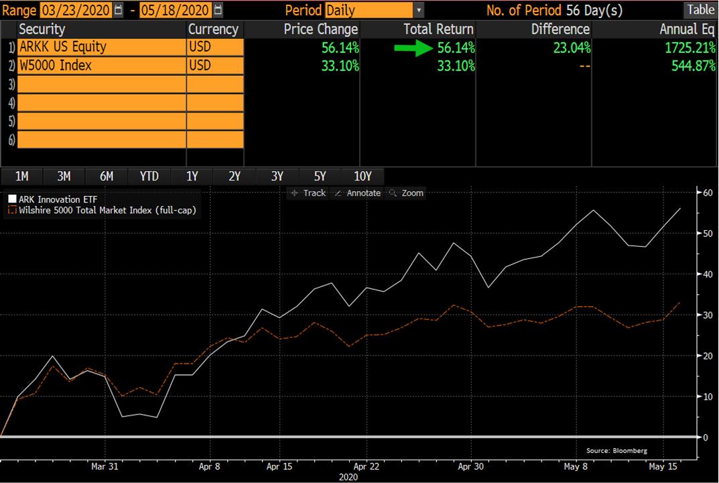Select the 1M range tab
Image resolution: width=719 pixels, height=483 pixels.
point(22,176)
